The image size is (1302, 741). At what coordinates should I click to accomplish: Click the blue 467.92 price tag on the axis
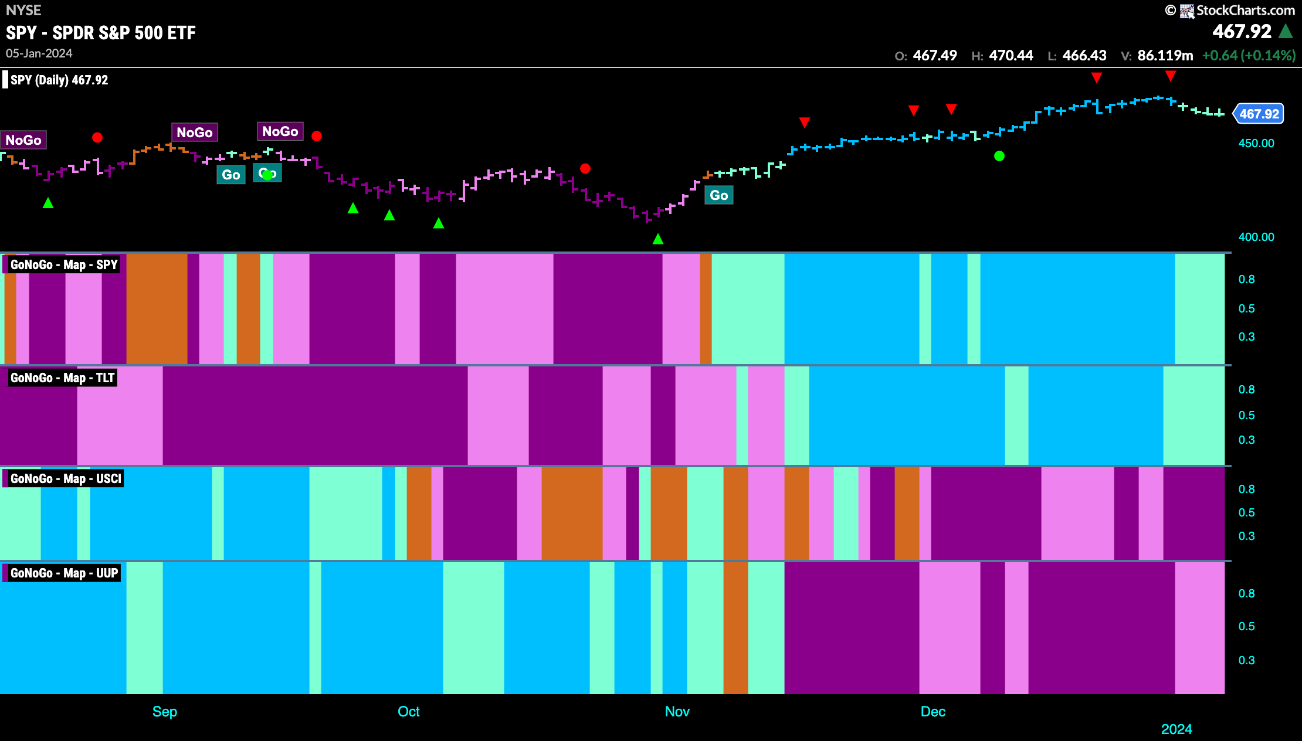pyautogui.click(x=1259, y=114)
